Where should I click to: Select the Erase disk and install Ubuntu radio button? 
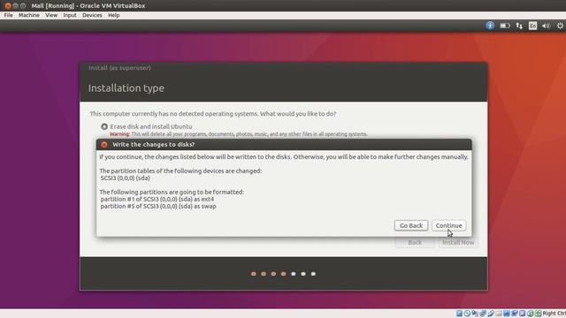tap(104, 126)
